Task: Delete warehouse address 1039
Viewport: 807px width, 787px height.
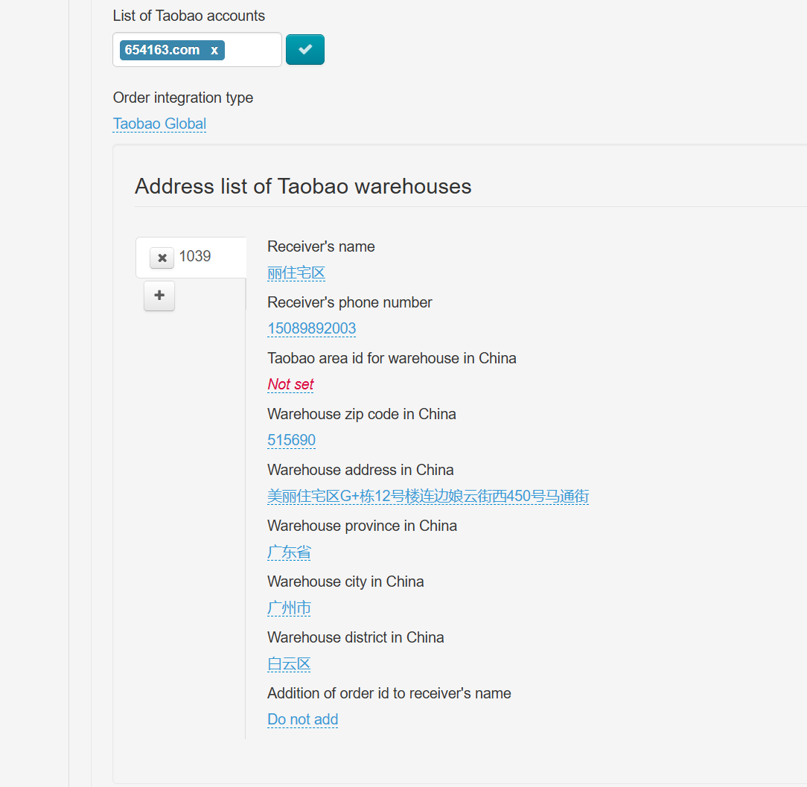Action: [162, 258]
